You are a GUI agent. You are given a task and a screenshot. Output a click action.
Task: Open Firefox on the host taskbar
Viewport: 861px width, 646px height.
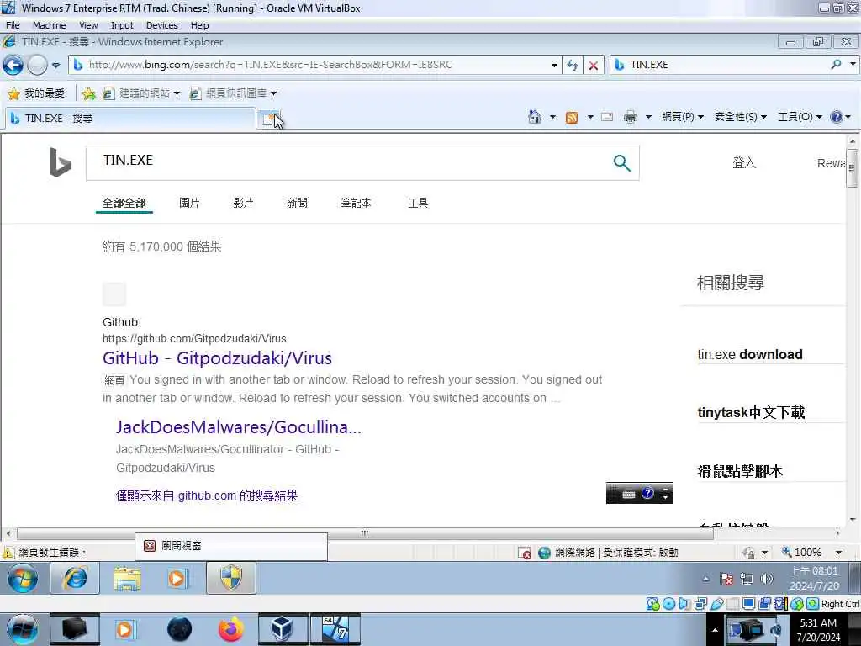pos(230,629)
